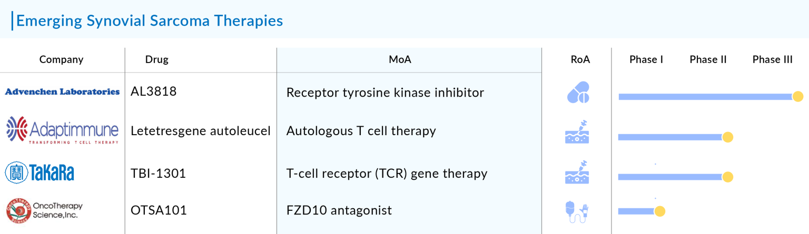Select the Company column header
This screenshot has width=809, height=234.
(x=62, y=59)
